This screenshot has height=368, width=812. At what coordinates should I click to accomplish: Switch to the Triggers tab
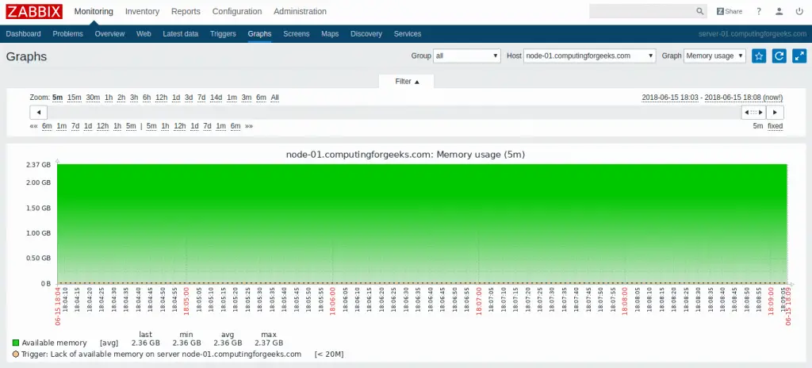click(x=223, y=34)
